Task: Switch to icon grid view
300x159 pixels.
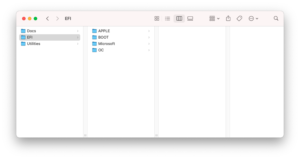Action: [157, 19]
